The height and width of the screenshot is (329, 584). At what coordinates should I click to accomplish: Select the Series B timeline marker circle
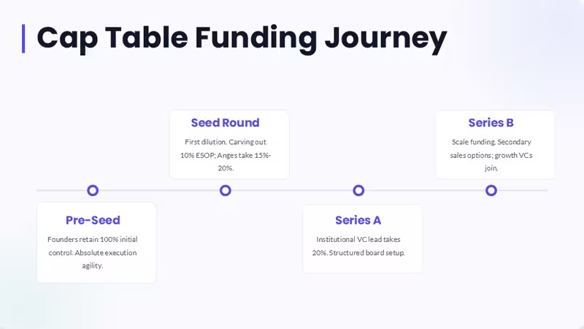(x=491, y=190)
